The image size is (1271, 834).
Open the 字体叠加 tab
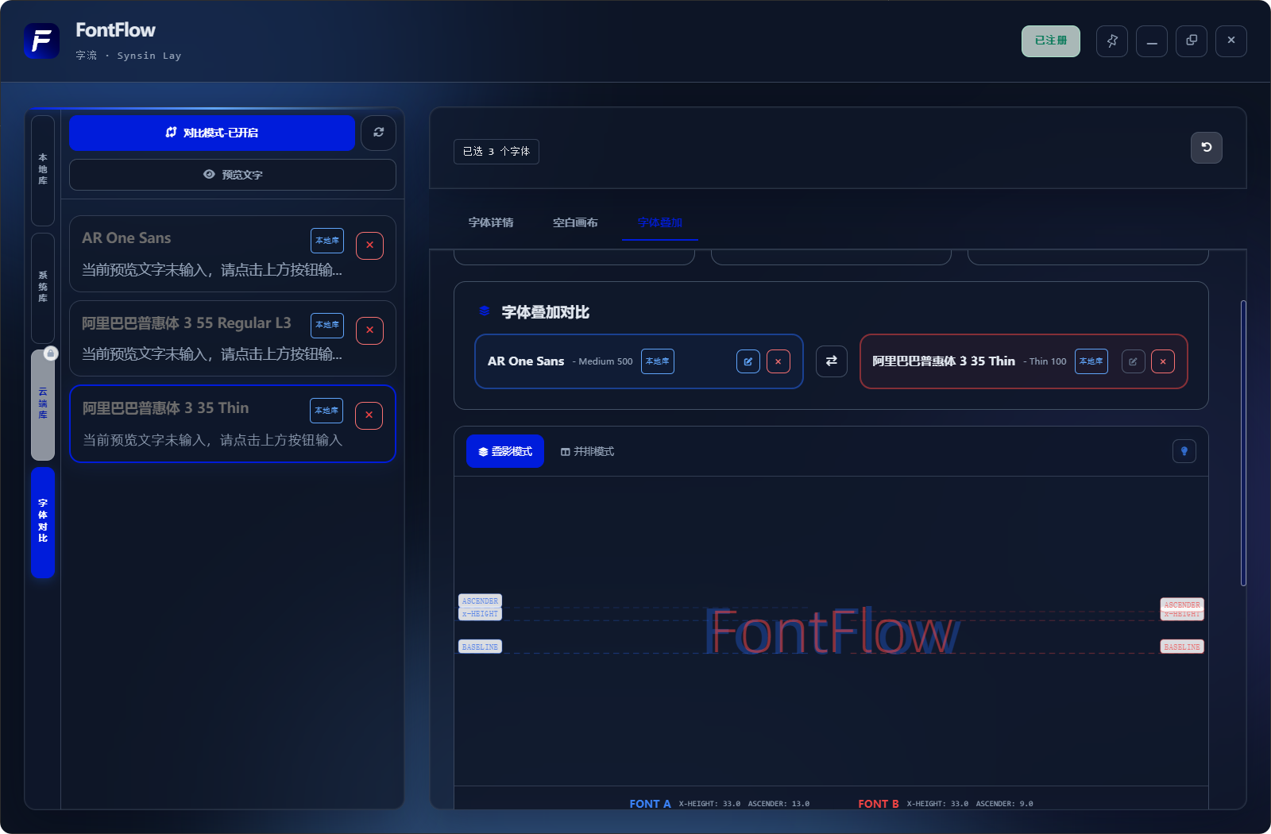pyautogui.click(x=659, y=222)
